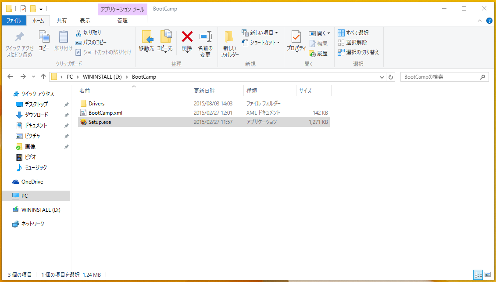Click Copy path (パスのコピー)
Image resolution: width=496 pixels, height=282 pixels.
tap(91, 43)
